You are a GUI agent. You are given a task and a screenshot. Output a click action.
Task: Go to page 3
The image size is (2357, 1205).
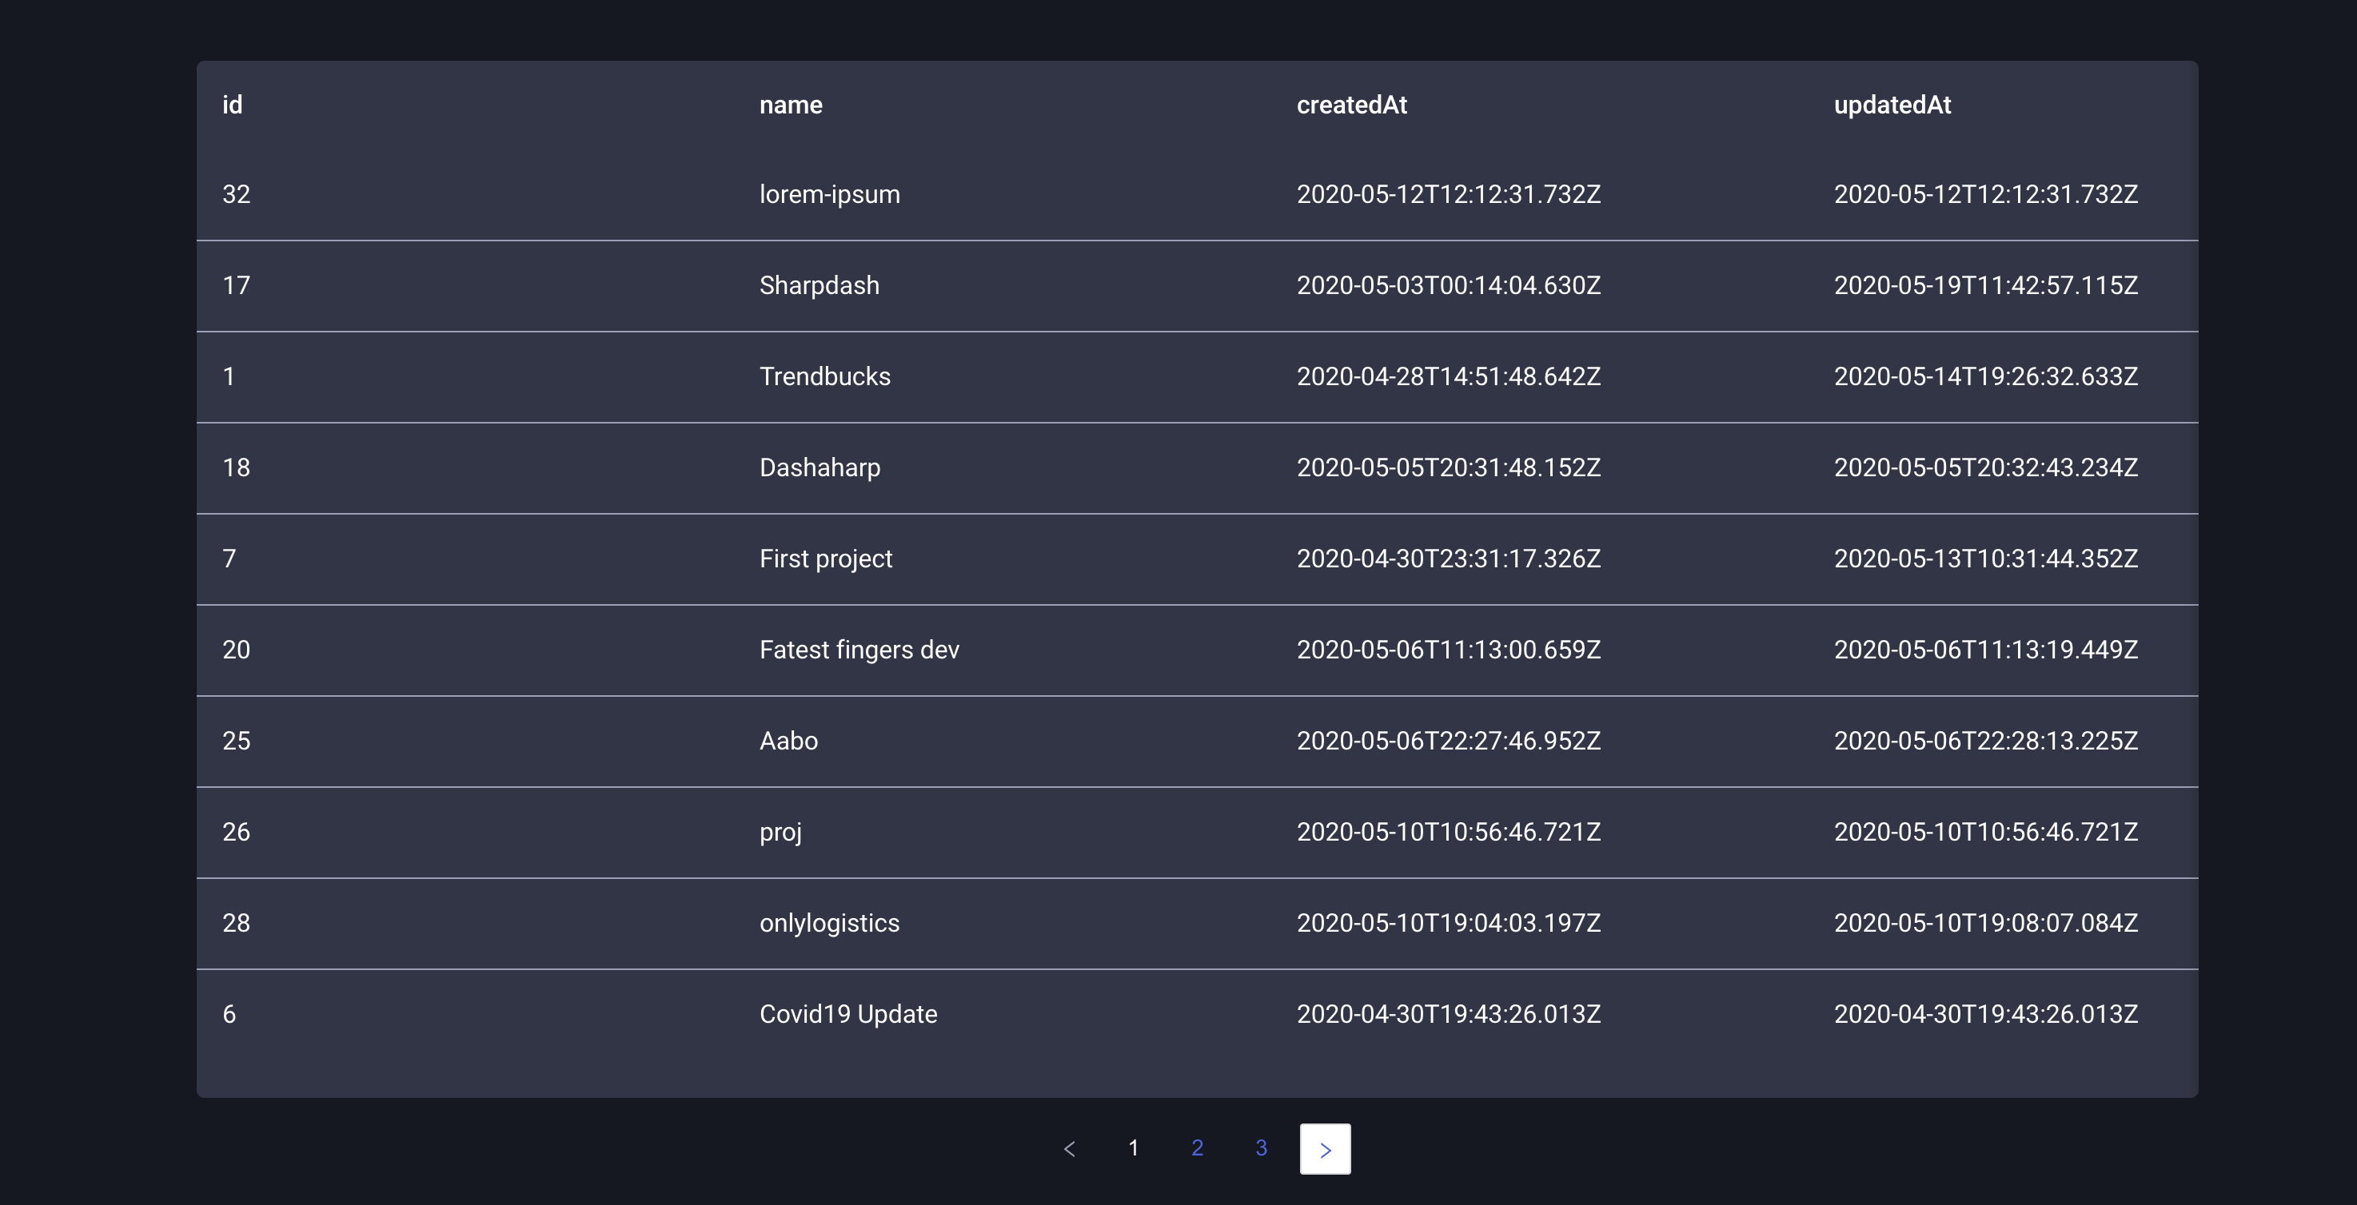[x=1261, y=1148]
